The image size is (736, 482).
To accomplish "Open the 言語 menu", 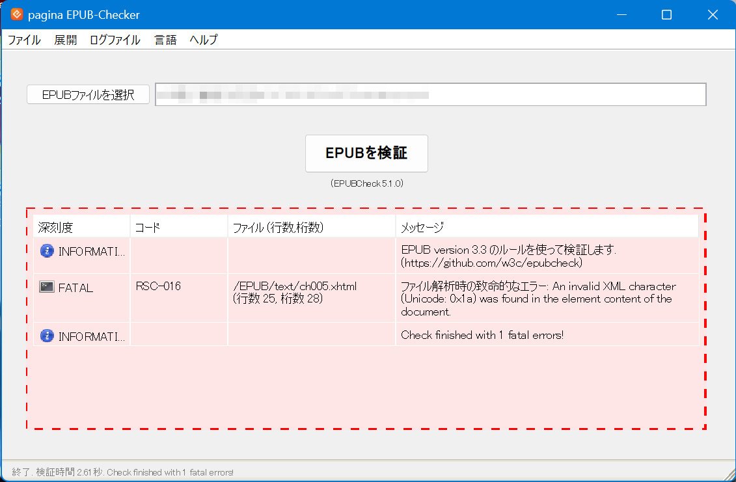I will coord(165,40).
